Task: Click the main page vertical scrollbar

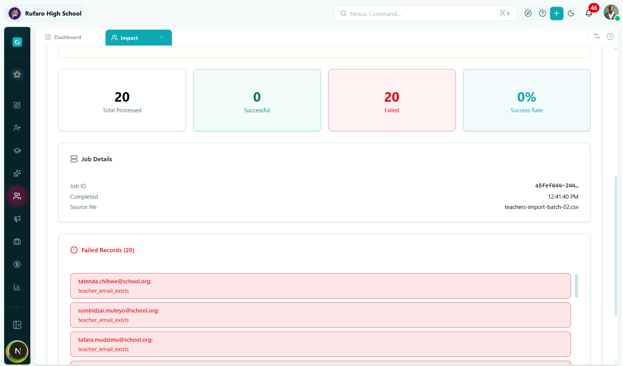Action: click(616, 246)
